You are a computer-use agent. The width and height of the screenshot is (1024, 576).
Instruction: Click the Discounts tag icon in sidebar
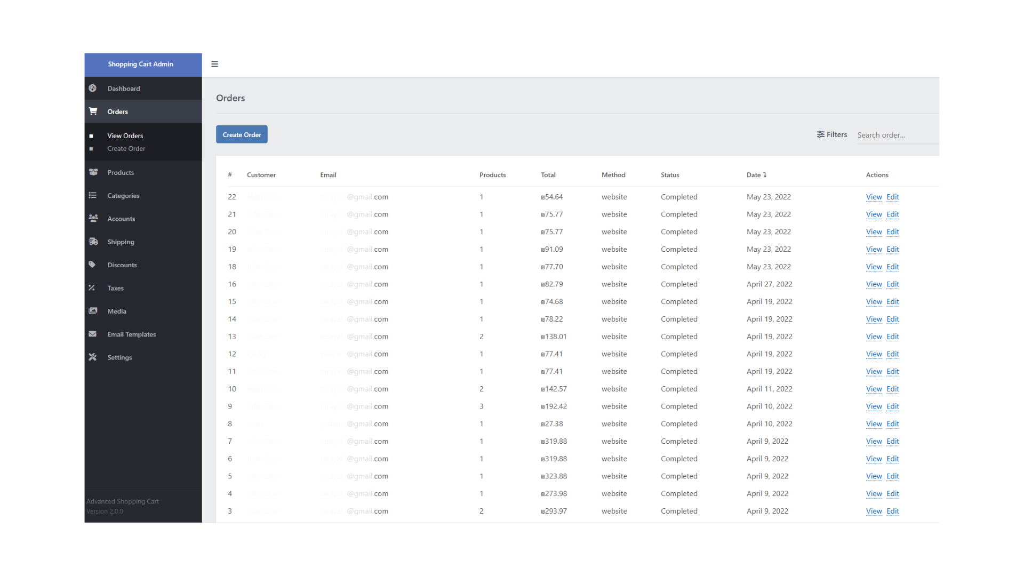coord(92,265)
